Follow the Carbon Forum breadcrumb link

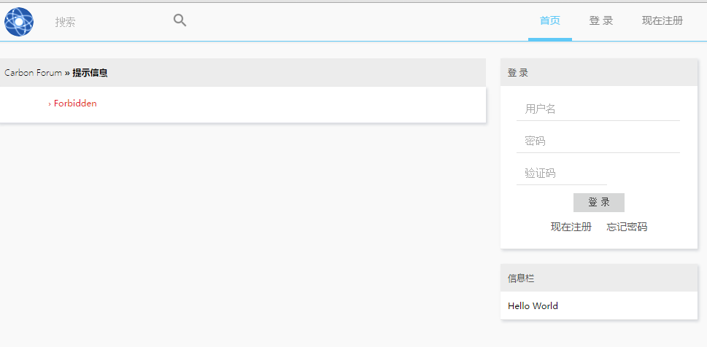[x=33, y=73]
